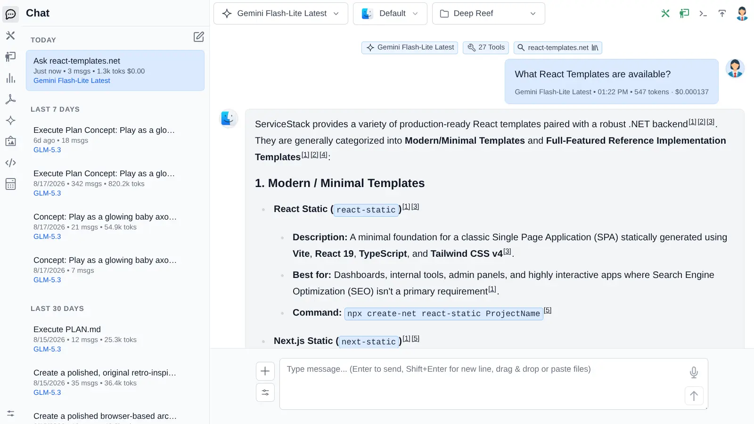
Task: Open the Deep Reef folder dropdown
Action: tap(489, 14)
